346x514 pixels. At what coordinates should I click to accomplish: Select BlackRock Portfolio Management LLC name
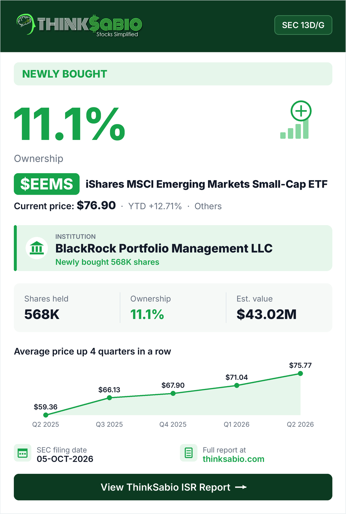[x=164, y=248]
